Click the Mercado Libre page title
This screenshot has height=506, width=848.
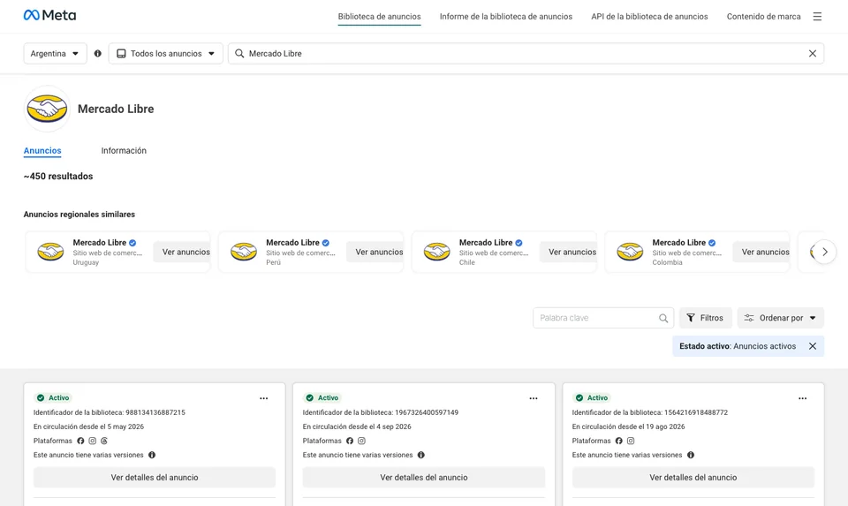coord(116,109)
